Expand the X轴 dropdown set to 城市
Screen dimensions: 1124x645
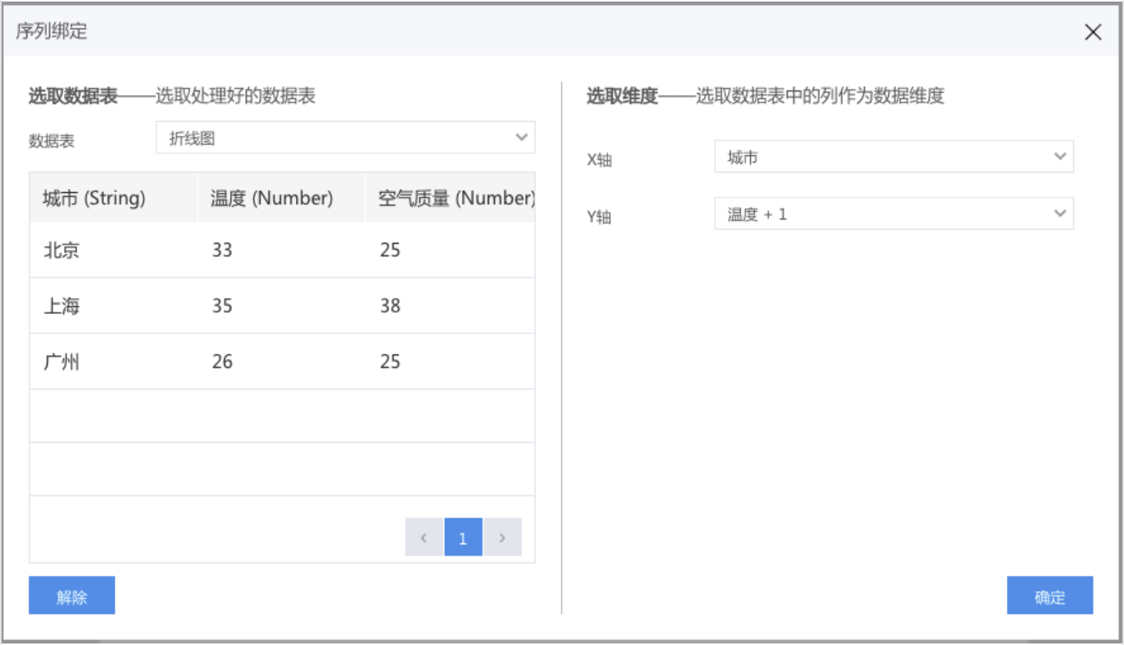click(x=893, y=157)
